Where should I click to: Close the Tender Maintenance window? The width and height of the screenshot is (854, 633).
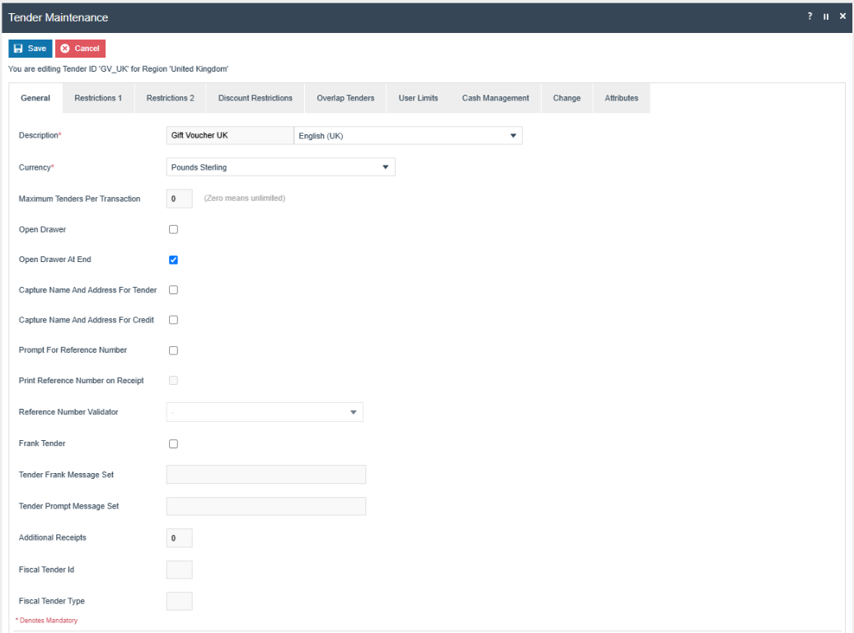(842, 16)
